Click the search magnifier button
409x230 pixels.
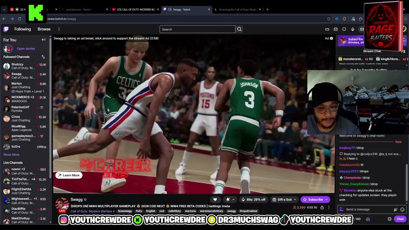[x=239, y=29]
